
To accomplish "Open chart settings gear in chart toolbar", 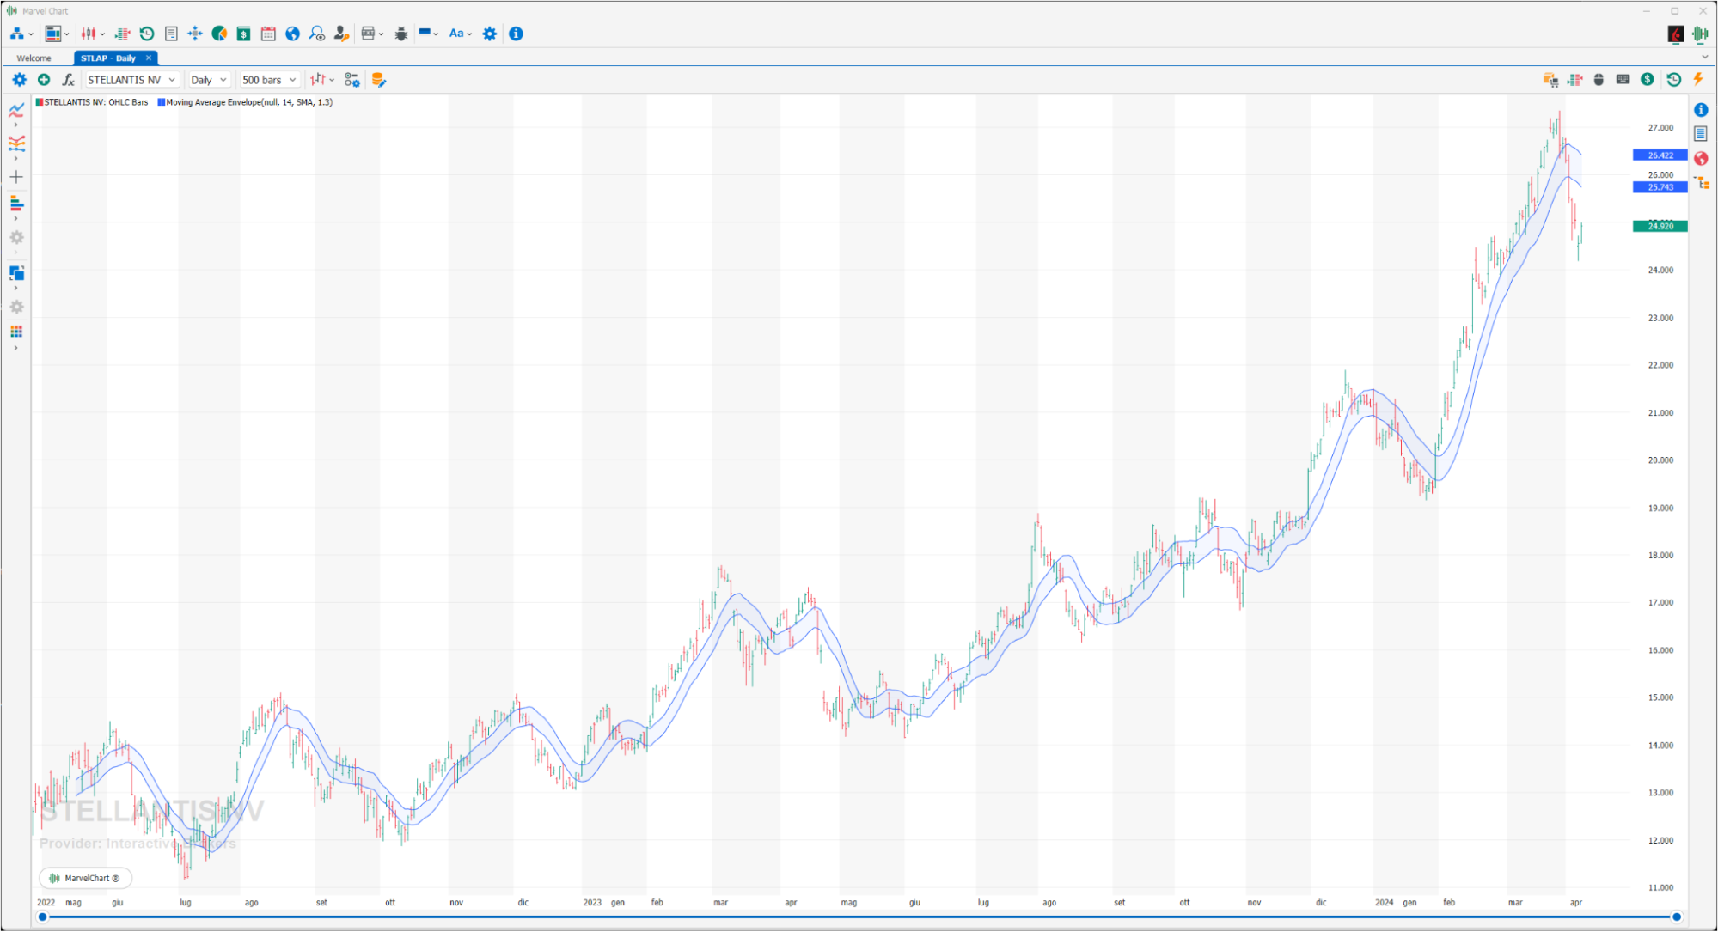I will 19,80.
